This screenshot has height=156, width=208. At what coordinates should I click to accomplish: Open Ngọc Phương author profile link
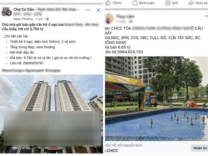click(23, 19)
